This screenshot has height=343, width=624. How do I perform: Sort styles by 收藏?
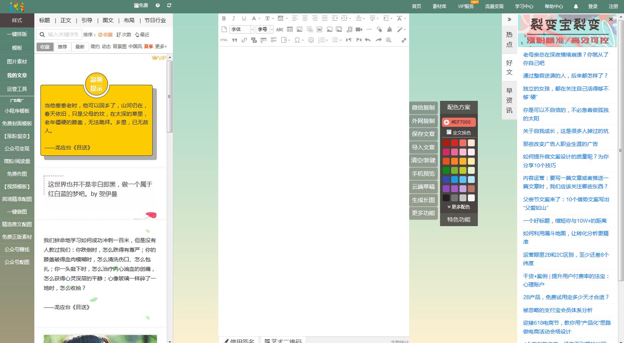pos(105,35)
